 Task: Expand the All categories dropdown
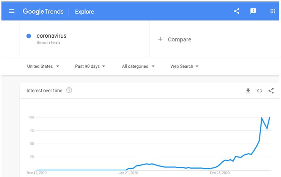coord(138,66)
